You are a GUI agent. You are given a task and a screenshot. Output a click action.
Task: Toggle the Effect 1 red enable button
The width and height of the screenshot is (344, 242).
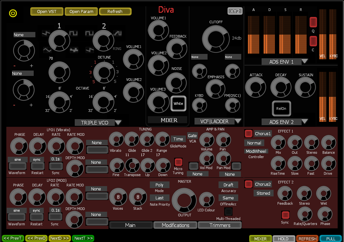tap(248, 133)
